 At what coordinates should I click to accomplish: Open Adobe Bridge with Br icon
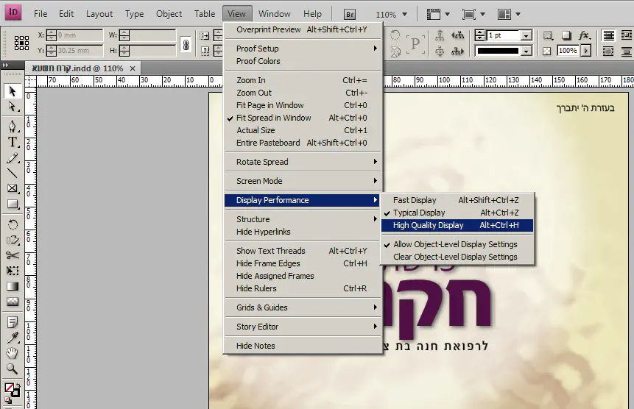pos(350,14)
